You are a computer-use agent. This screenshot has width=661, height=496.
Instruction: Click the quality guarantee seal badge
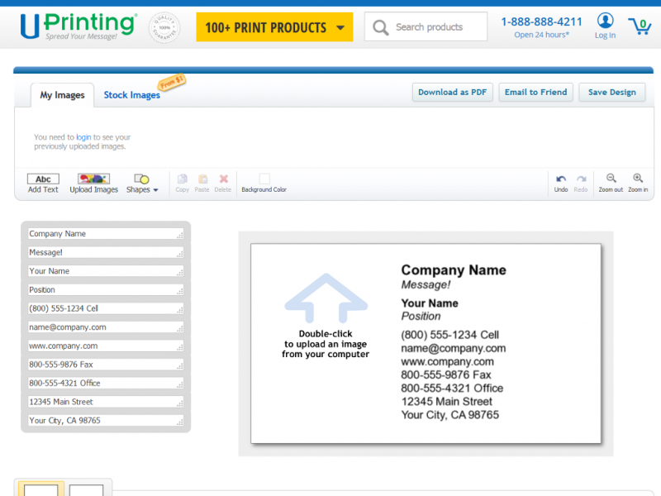click(164, 27)
